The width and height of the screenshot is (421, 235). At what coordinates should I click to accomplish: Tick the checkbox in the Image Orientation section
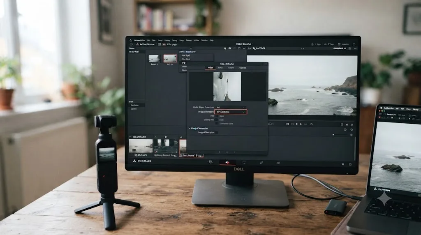point(217,132)
